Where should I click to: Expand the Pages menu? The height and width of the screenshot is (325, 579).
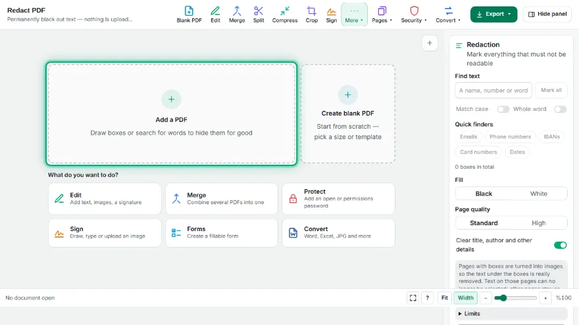(x=382, y=14)
